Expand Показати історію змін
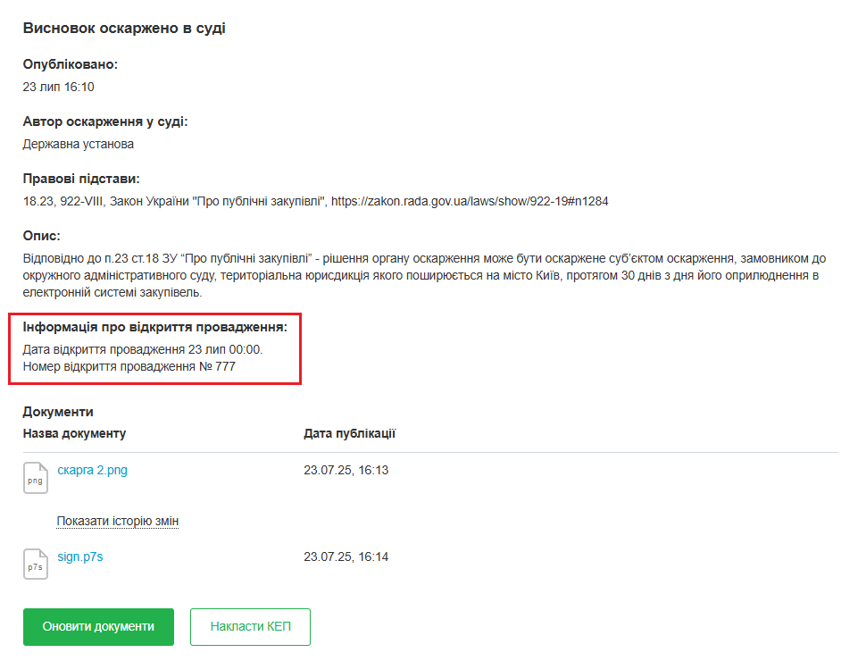 [x=118, y=521]
